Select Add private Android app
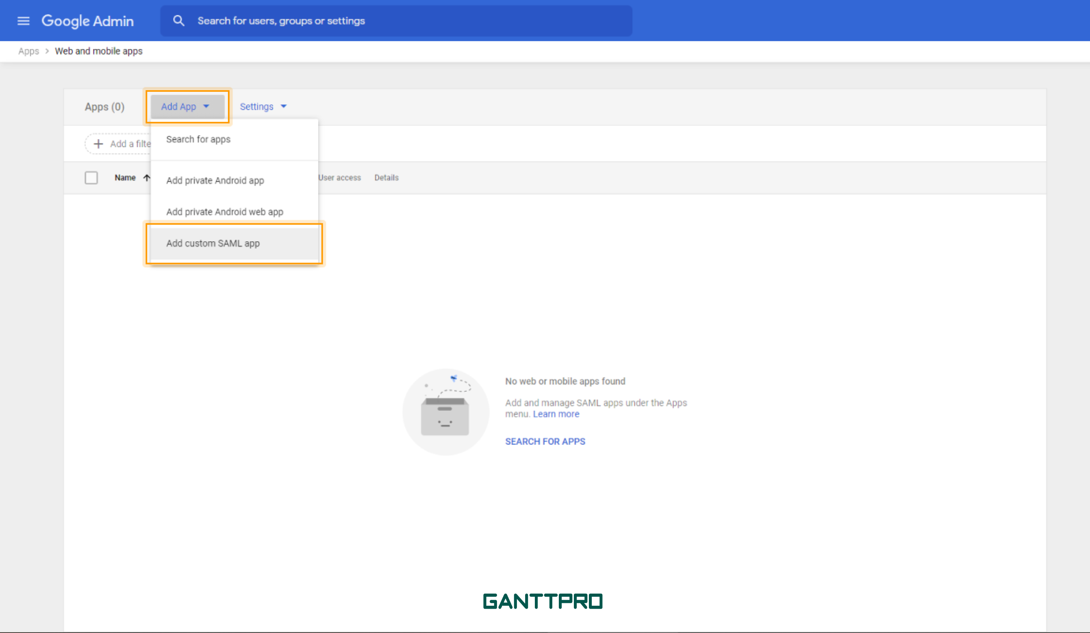This screenshot has height=633, width=1090. [x=235, y=180]
